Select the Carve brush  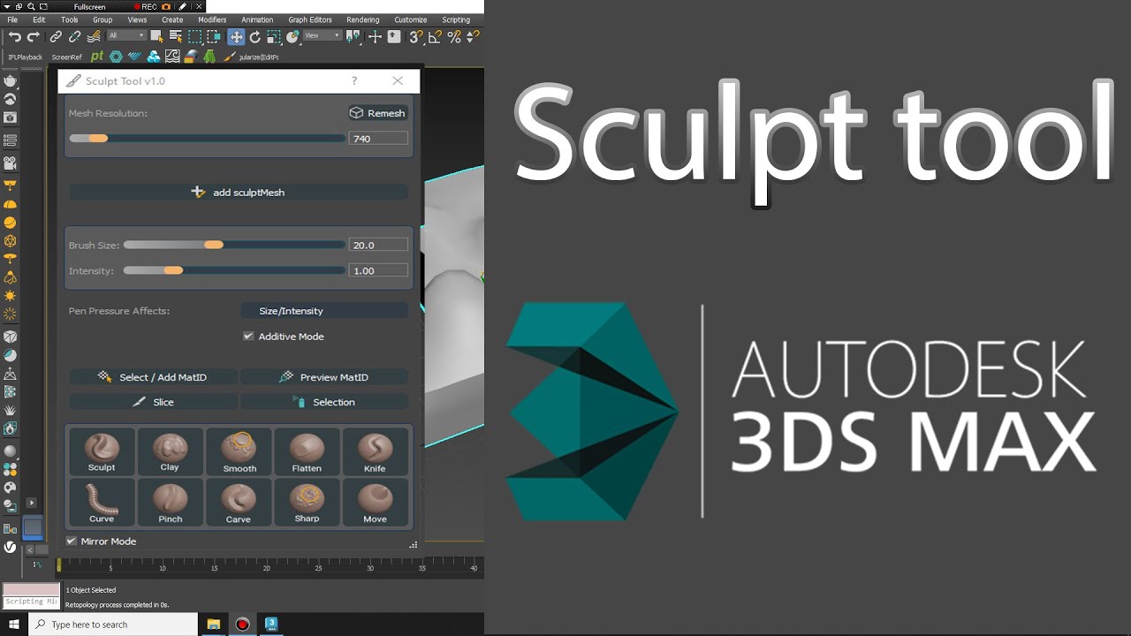click(x=239, y=503)
